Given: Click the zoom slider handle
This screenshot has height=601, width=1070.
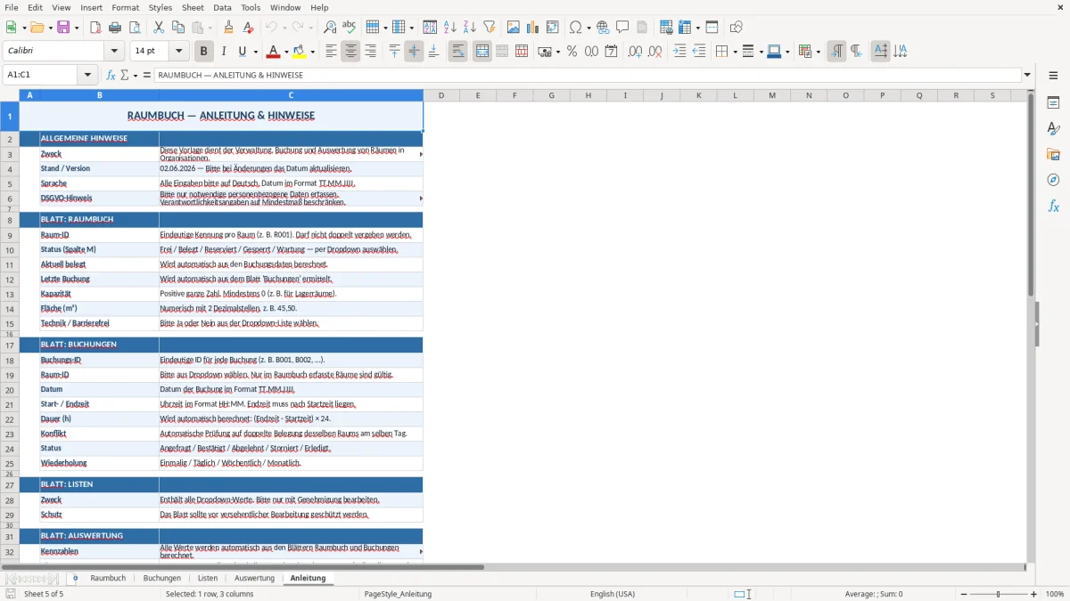Looking at the screenshot, I should (x=999, y=594).
